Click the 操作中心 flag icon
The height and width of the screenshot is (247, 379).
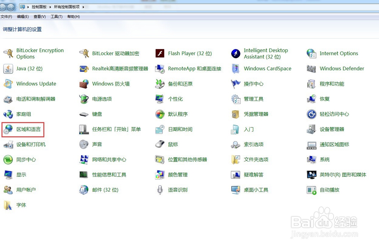(236, 84)
